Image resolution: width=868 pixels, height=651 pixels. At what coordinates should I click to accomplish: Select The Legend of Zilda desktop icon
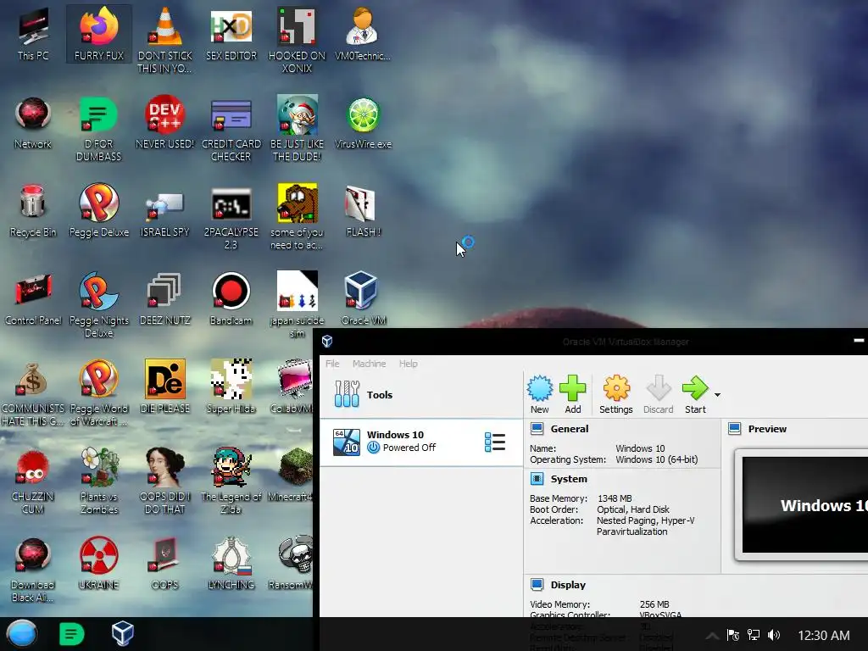231,481
